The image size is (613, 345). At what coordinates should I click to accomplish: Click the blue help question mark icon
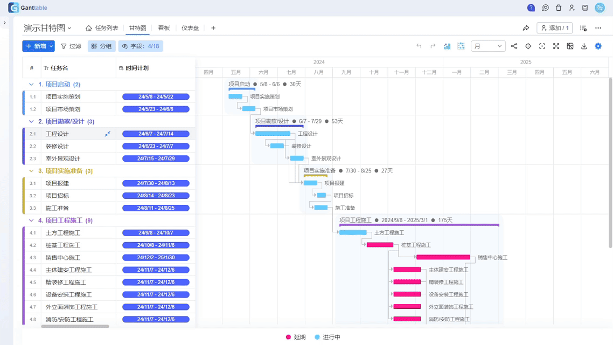(531, 8)
